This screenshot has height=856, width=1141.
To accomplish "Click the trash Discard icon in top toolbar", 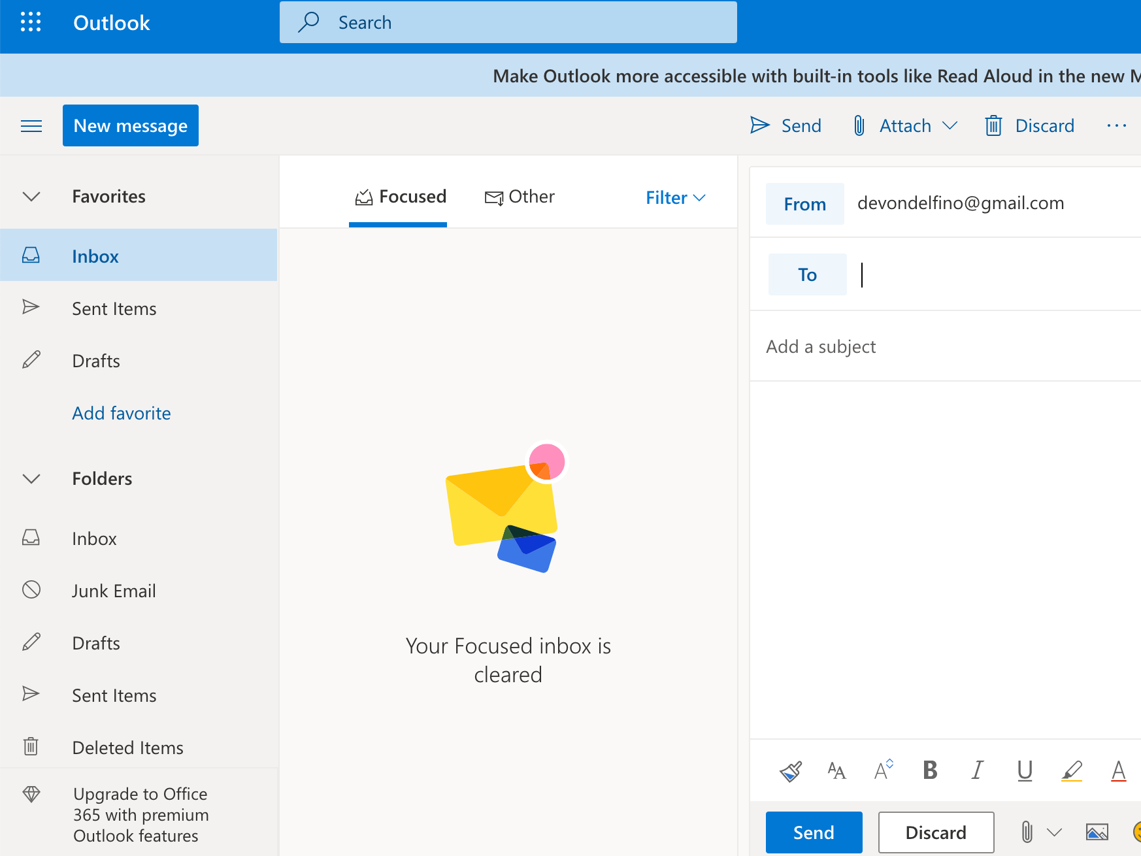I will (x=993, y=125).
